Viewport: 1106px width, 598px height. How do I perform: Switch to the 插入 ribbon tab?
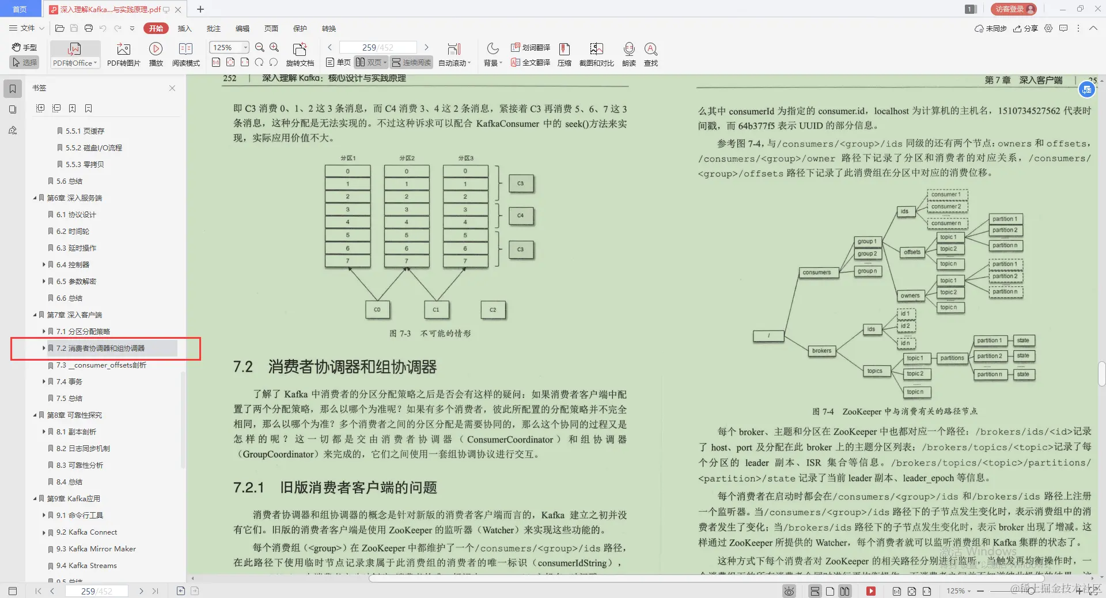pos(184,28)
